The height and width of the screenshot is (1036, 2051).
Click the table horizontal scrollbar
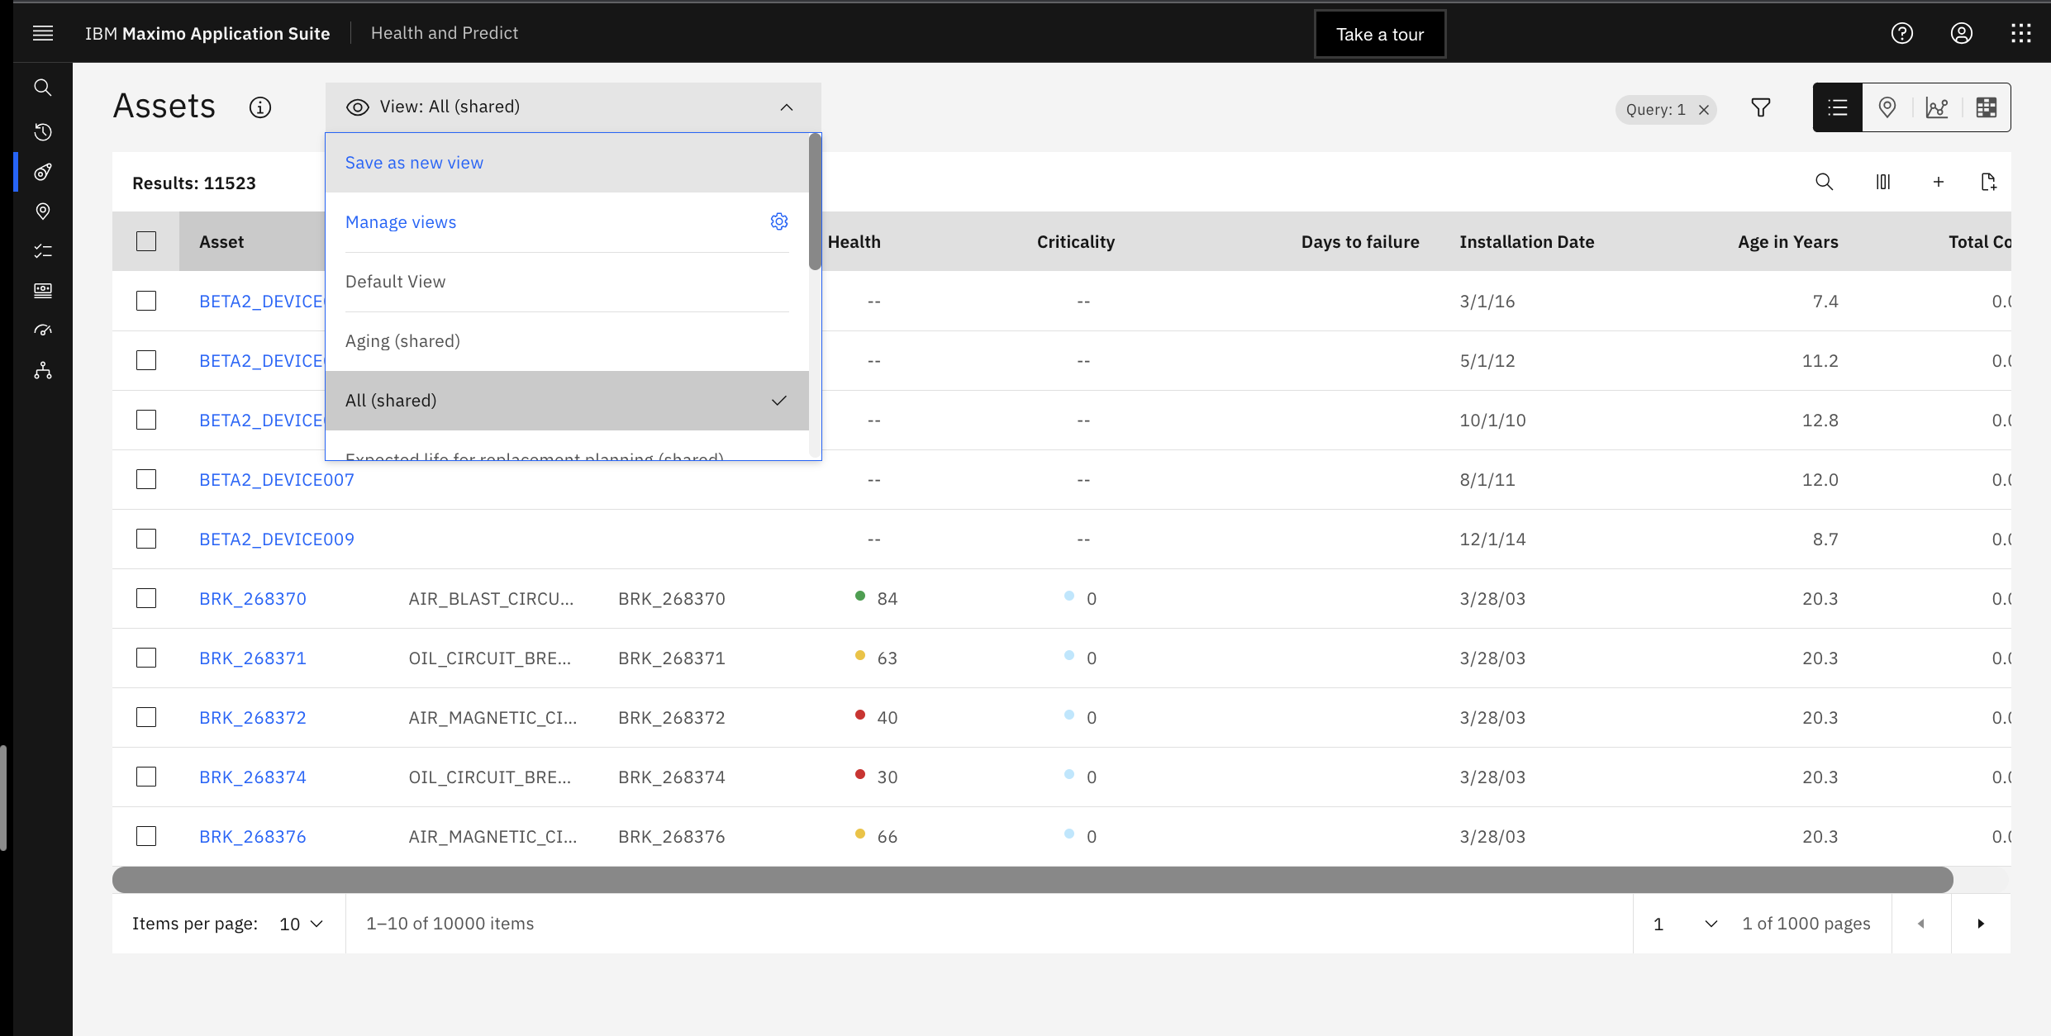pyautogui.click(x=1033, y=880)
